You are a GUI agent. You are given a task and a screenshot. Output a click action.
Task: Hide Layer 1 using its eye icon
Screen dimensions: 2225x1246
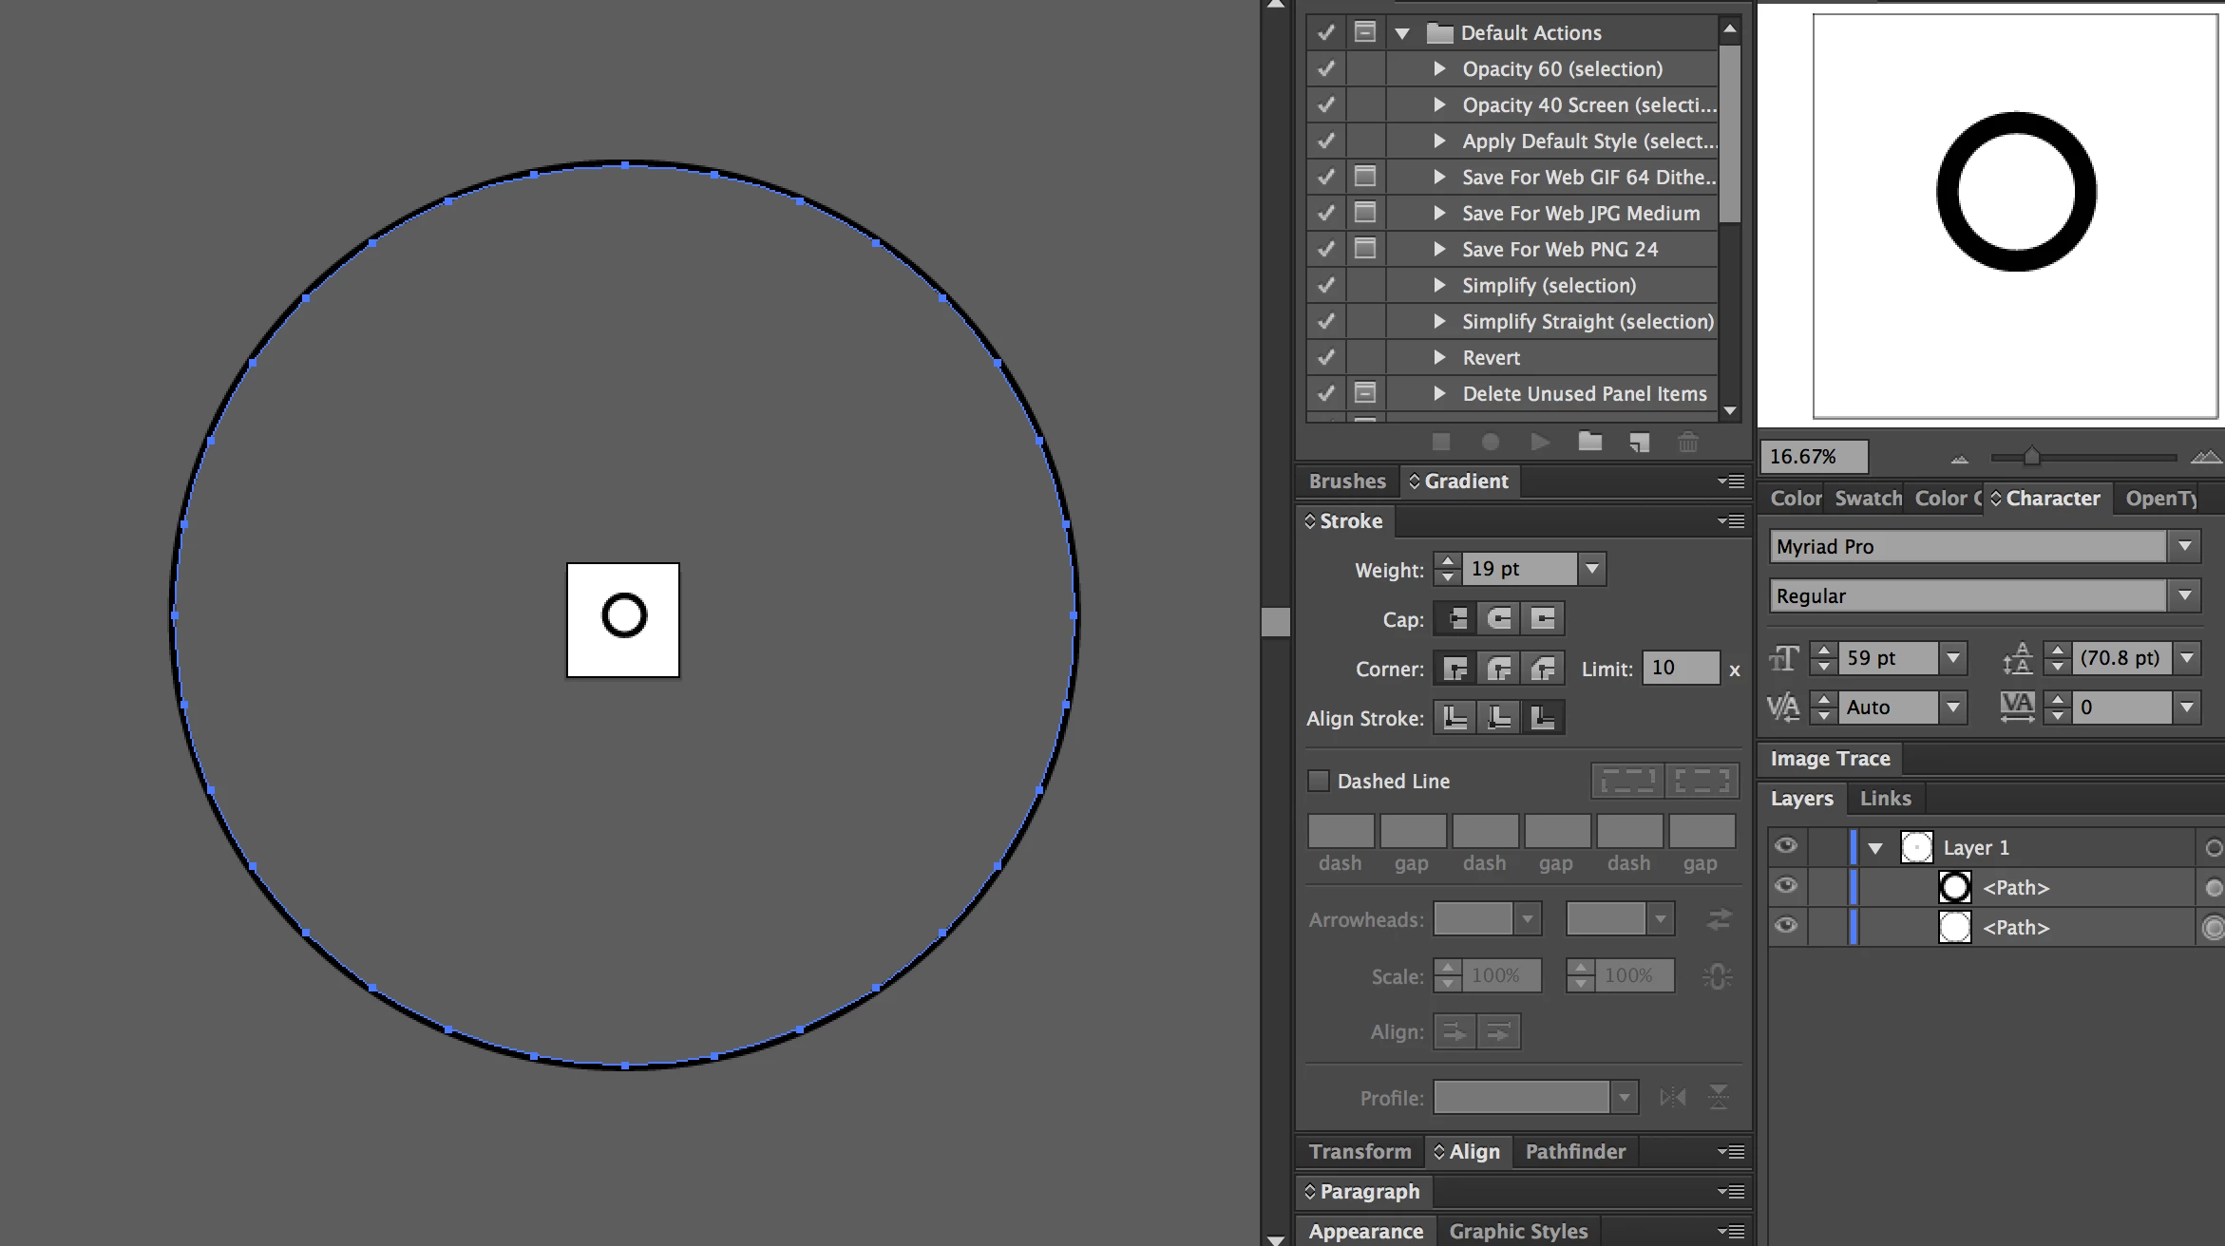click(x=1786, y=846)
